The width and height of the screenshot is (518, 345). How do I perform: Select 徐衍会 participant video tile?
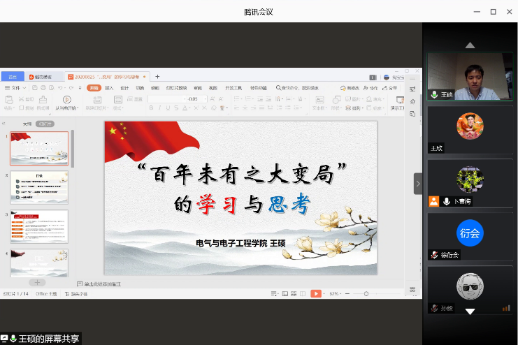[470, 237]
